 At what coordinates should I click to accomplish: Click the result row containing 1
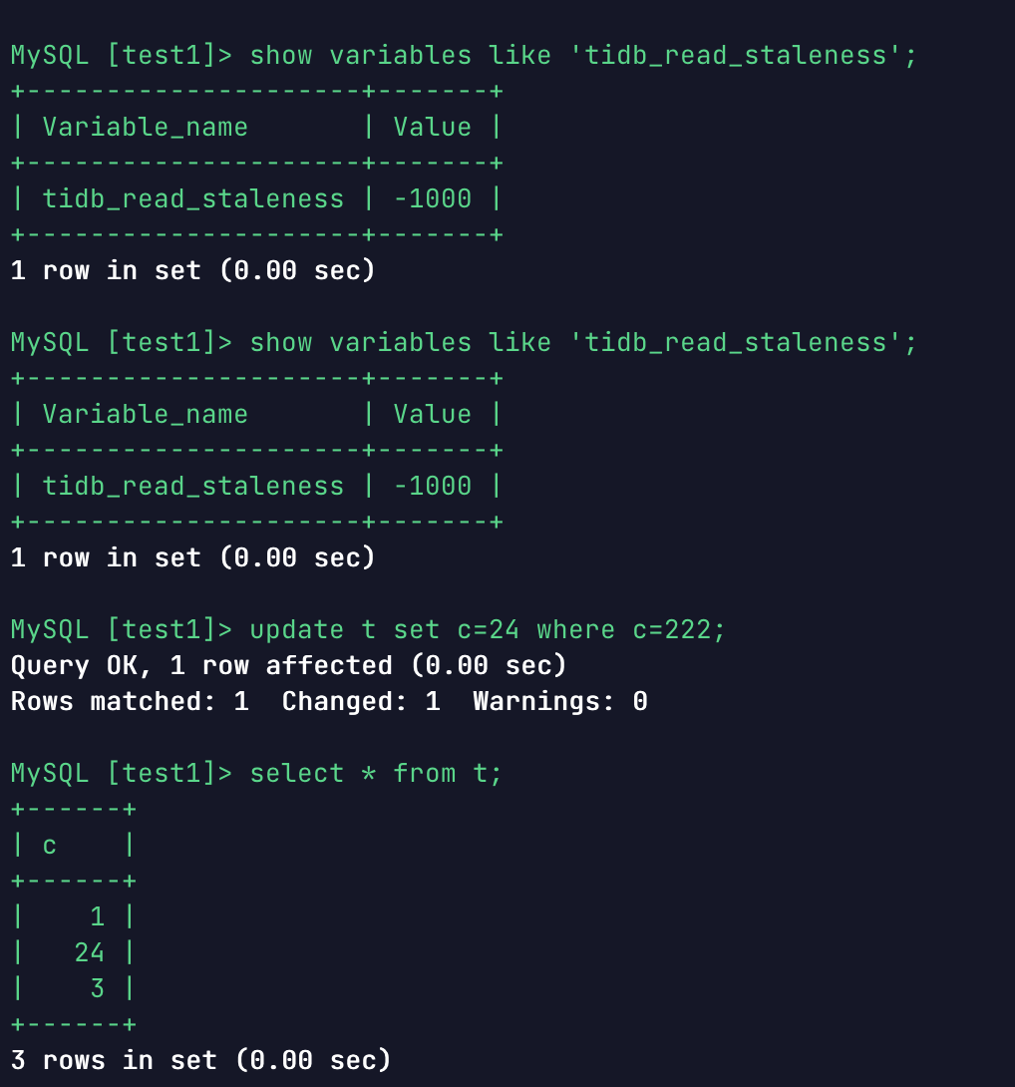pos(97,916)
